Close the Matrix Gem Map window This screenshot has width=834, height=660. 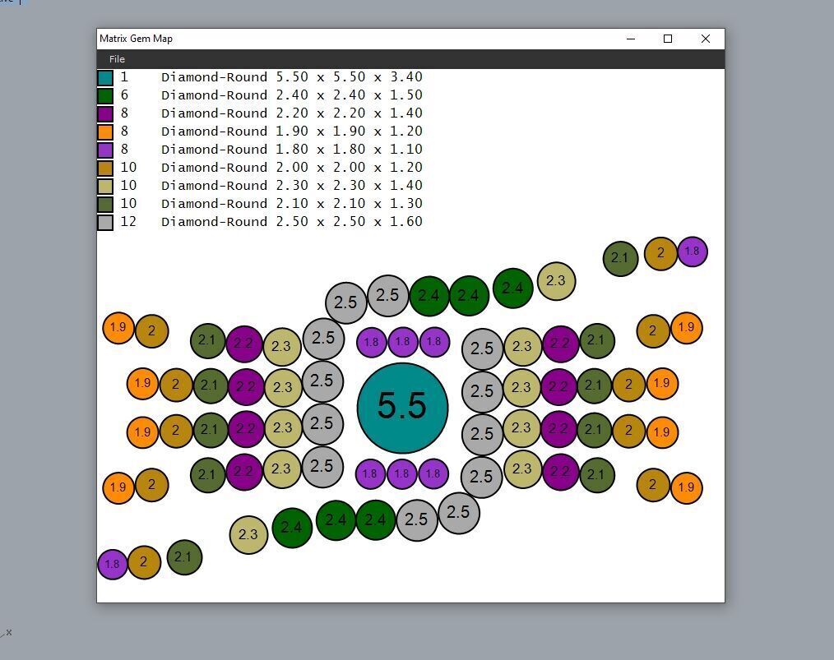point(706,39)
